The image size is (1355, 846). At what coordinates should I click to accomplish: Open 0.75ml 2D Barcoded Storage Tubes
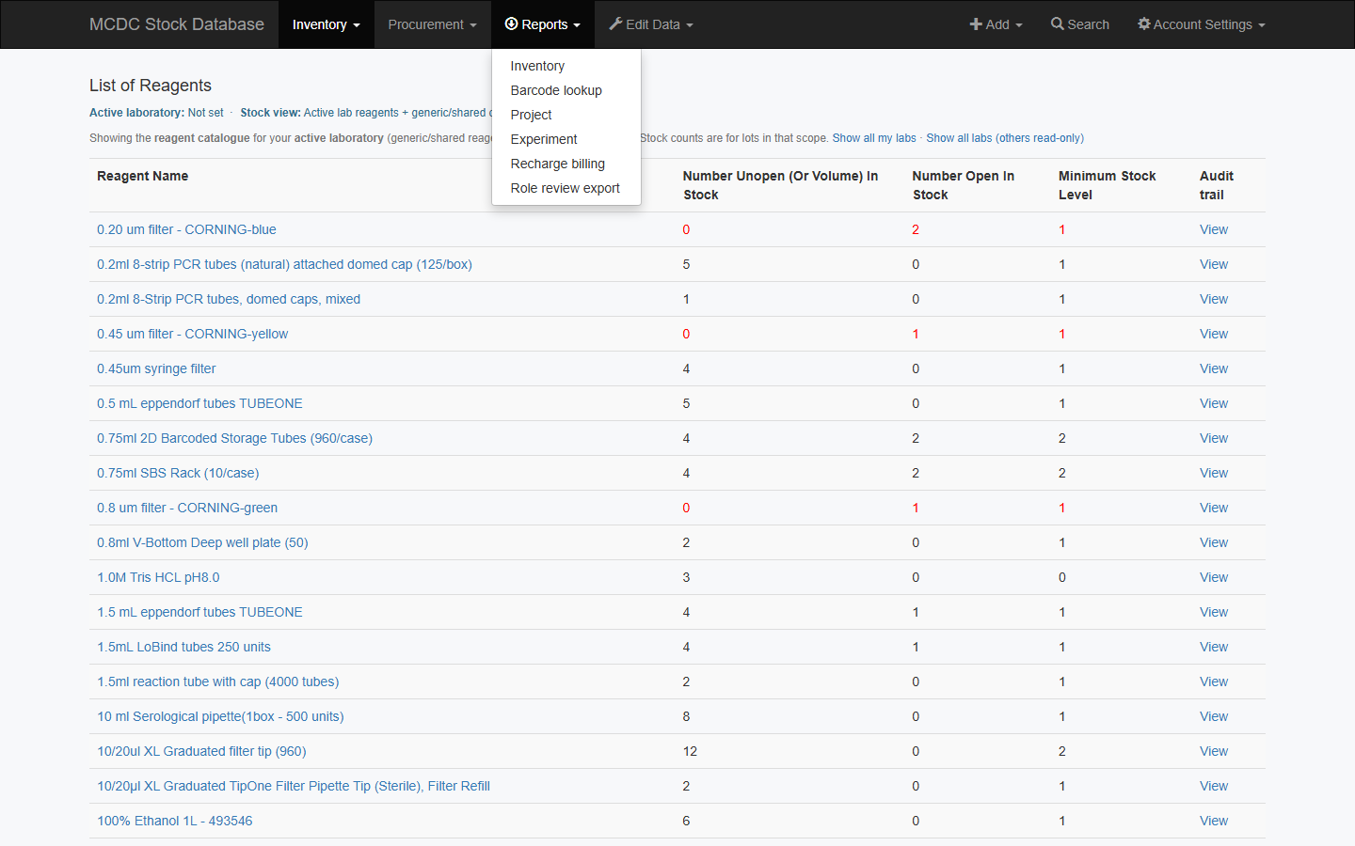tap(234, 438)
